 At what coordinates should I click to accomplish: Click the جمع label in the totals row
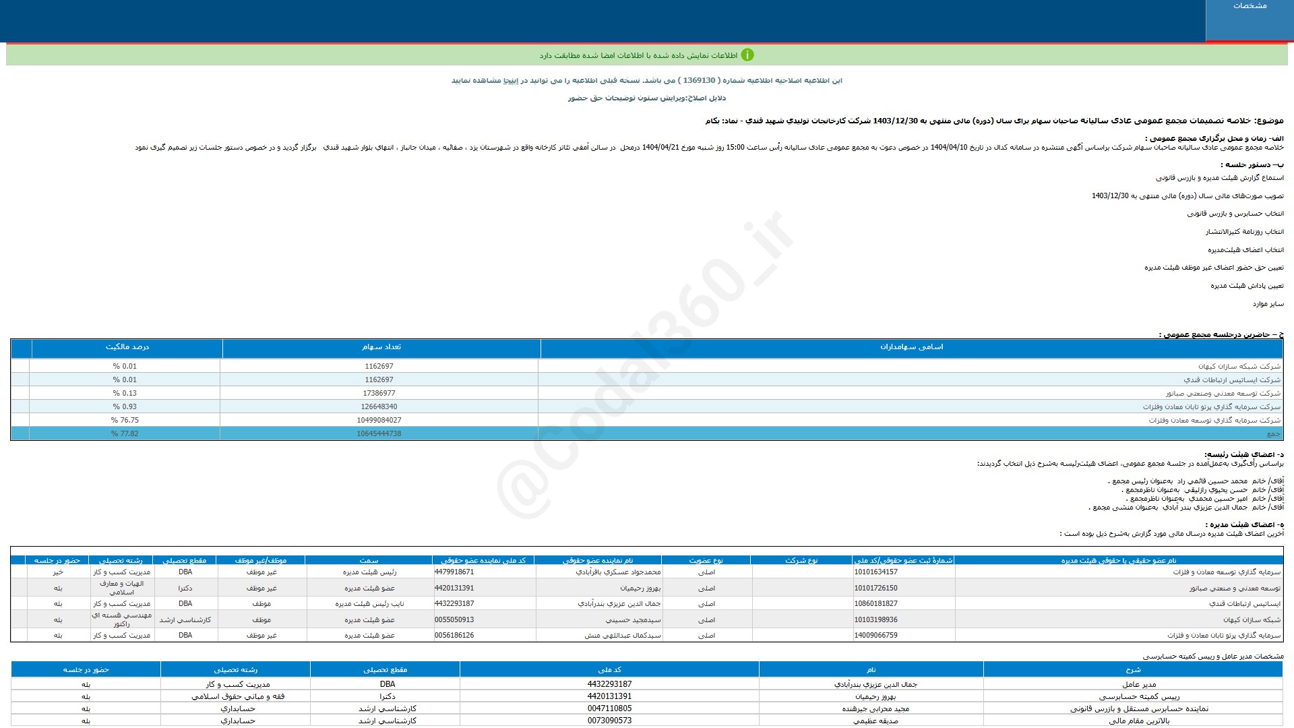[1273, 433]
